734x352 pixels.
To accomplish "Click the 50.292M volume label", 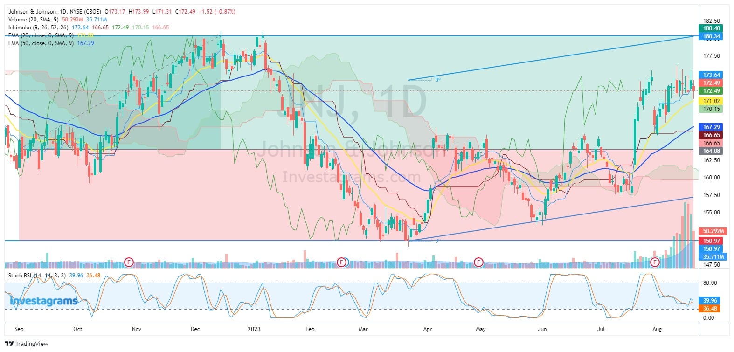I will tap(713, 231).
